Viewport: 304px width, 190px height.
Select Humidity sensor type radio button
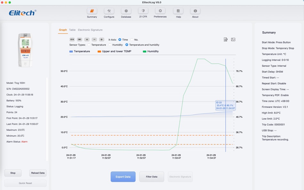click(110, 45)
